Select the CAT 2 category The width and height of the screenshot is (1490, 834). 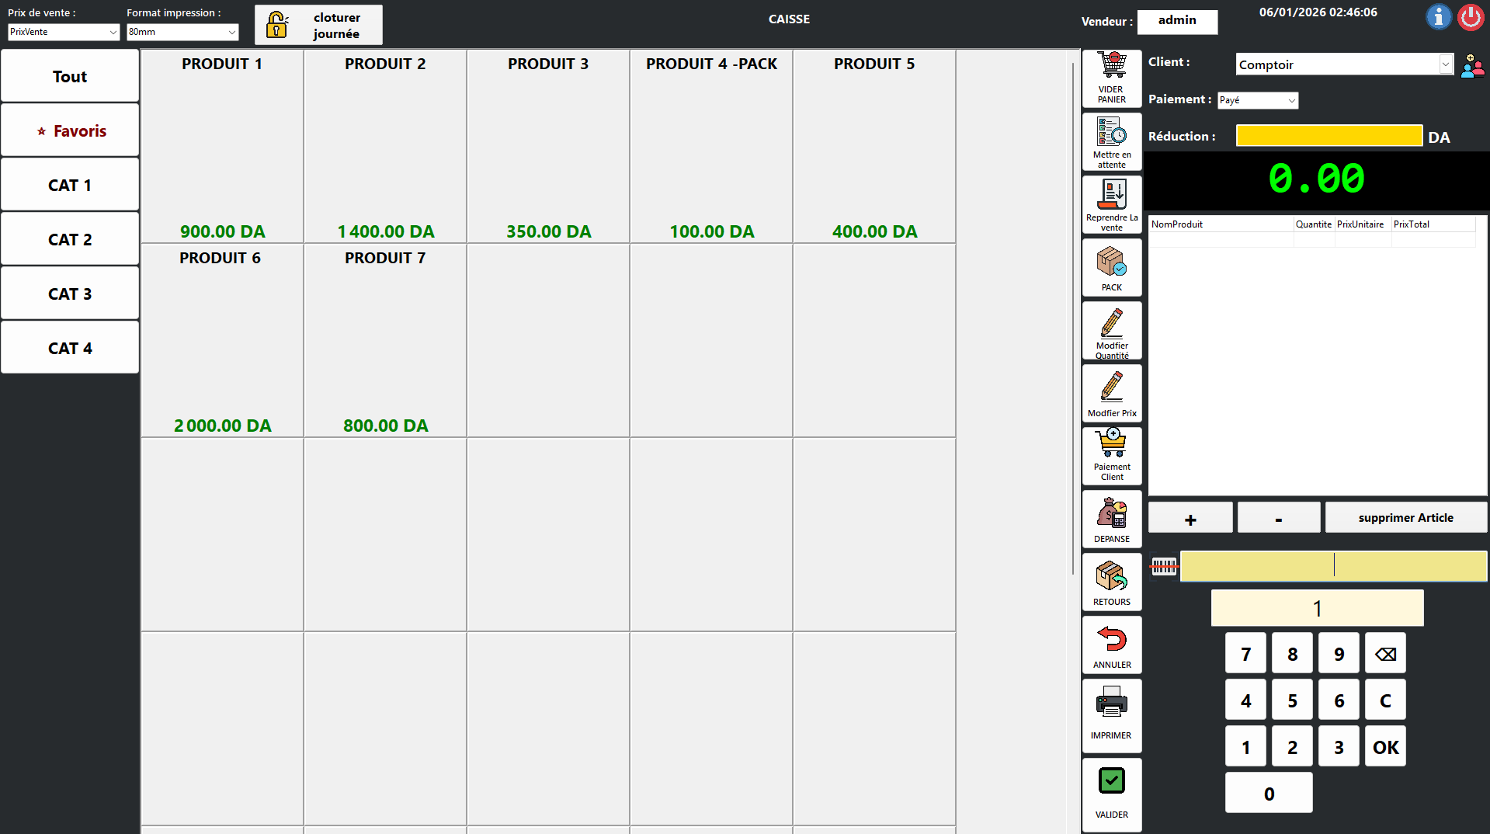70,239
